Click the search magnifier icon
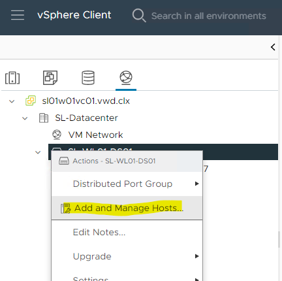282x281 pixels. tap(139, 15)
